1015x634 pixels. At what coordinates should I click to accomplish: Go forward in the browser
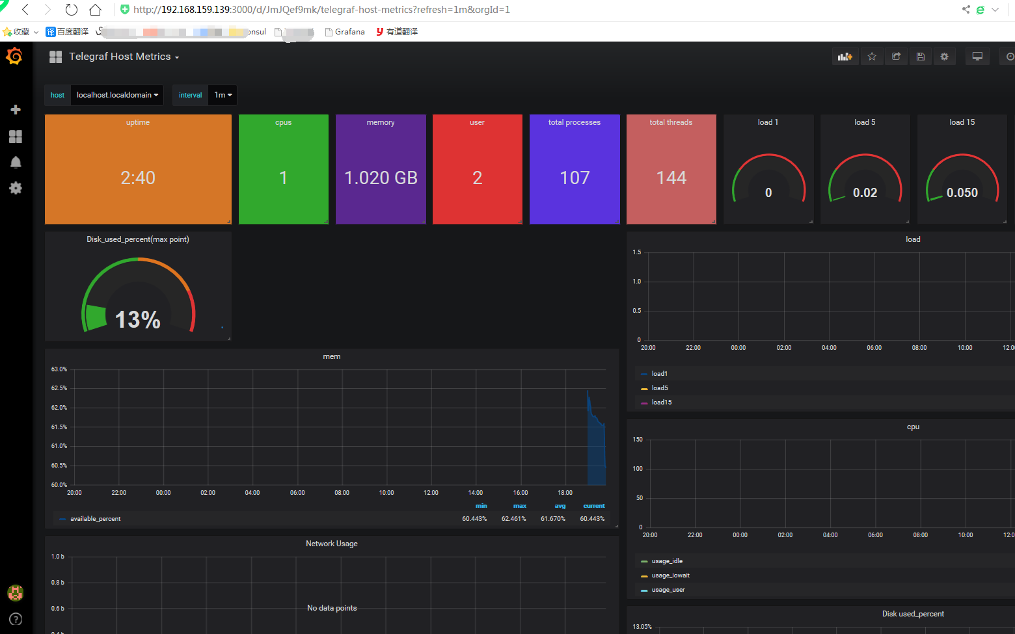[47, 10]
